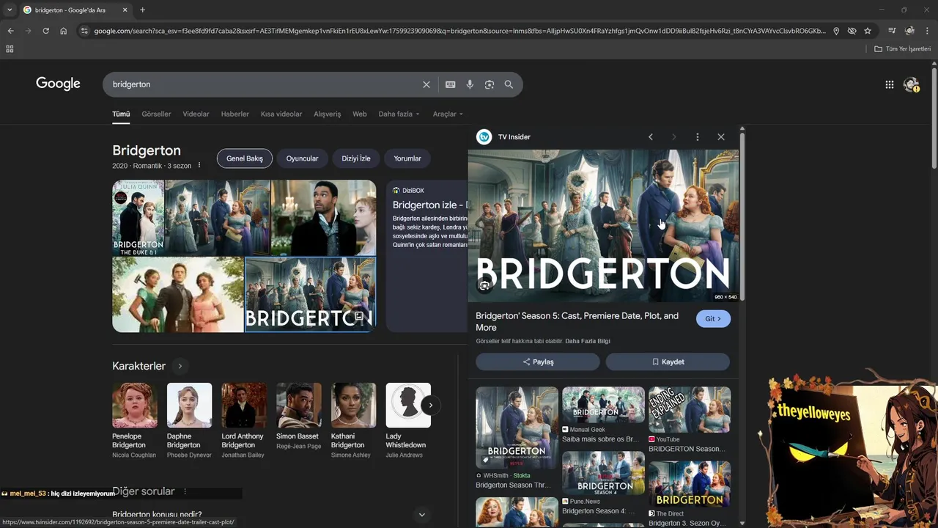Viewport: 938px width, 528px height.
Task: Visit the source page with Git button
Action: [x=713, y=319]
